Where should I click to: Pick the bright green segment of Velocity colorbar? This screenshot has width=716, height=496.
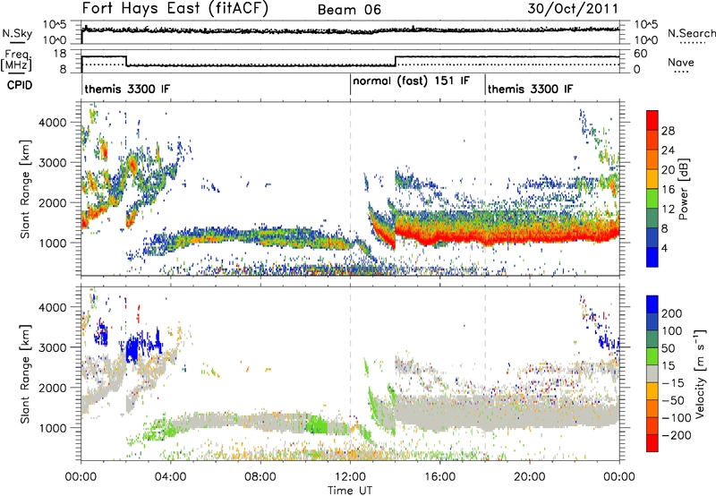tap(652, 356)
